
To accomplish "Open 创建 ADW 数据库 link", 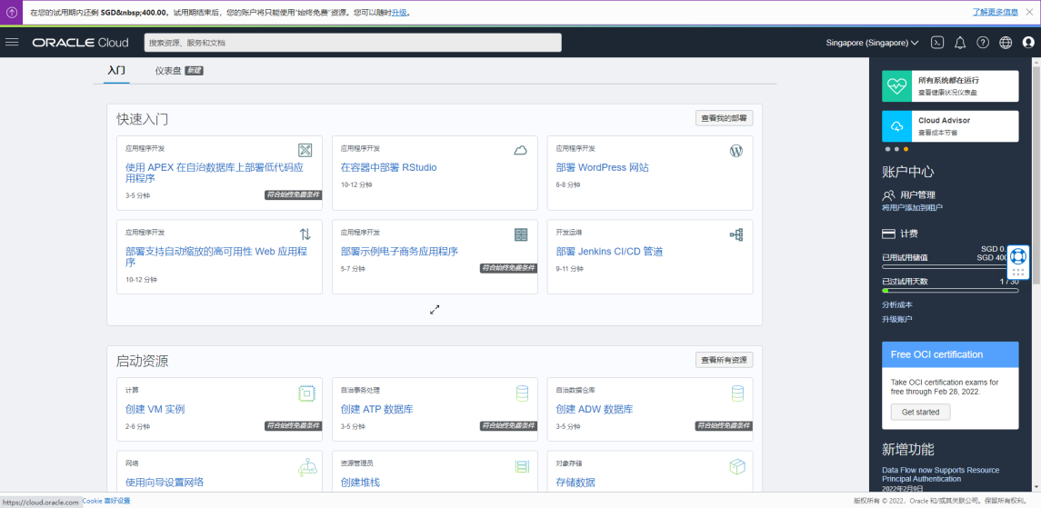I will [x=595, y=409].
